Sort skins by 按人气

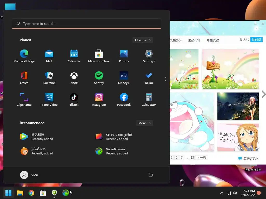(x=244, y=40)
